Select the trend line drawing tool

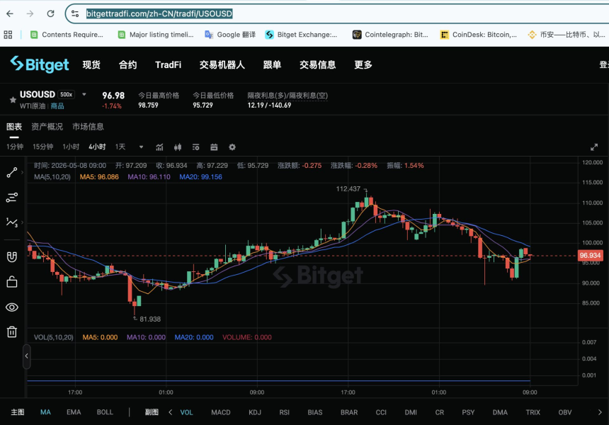pyautogui.click(x=11, y=173)
